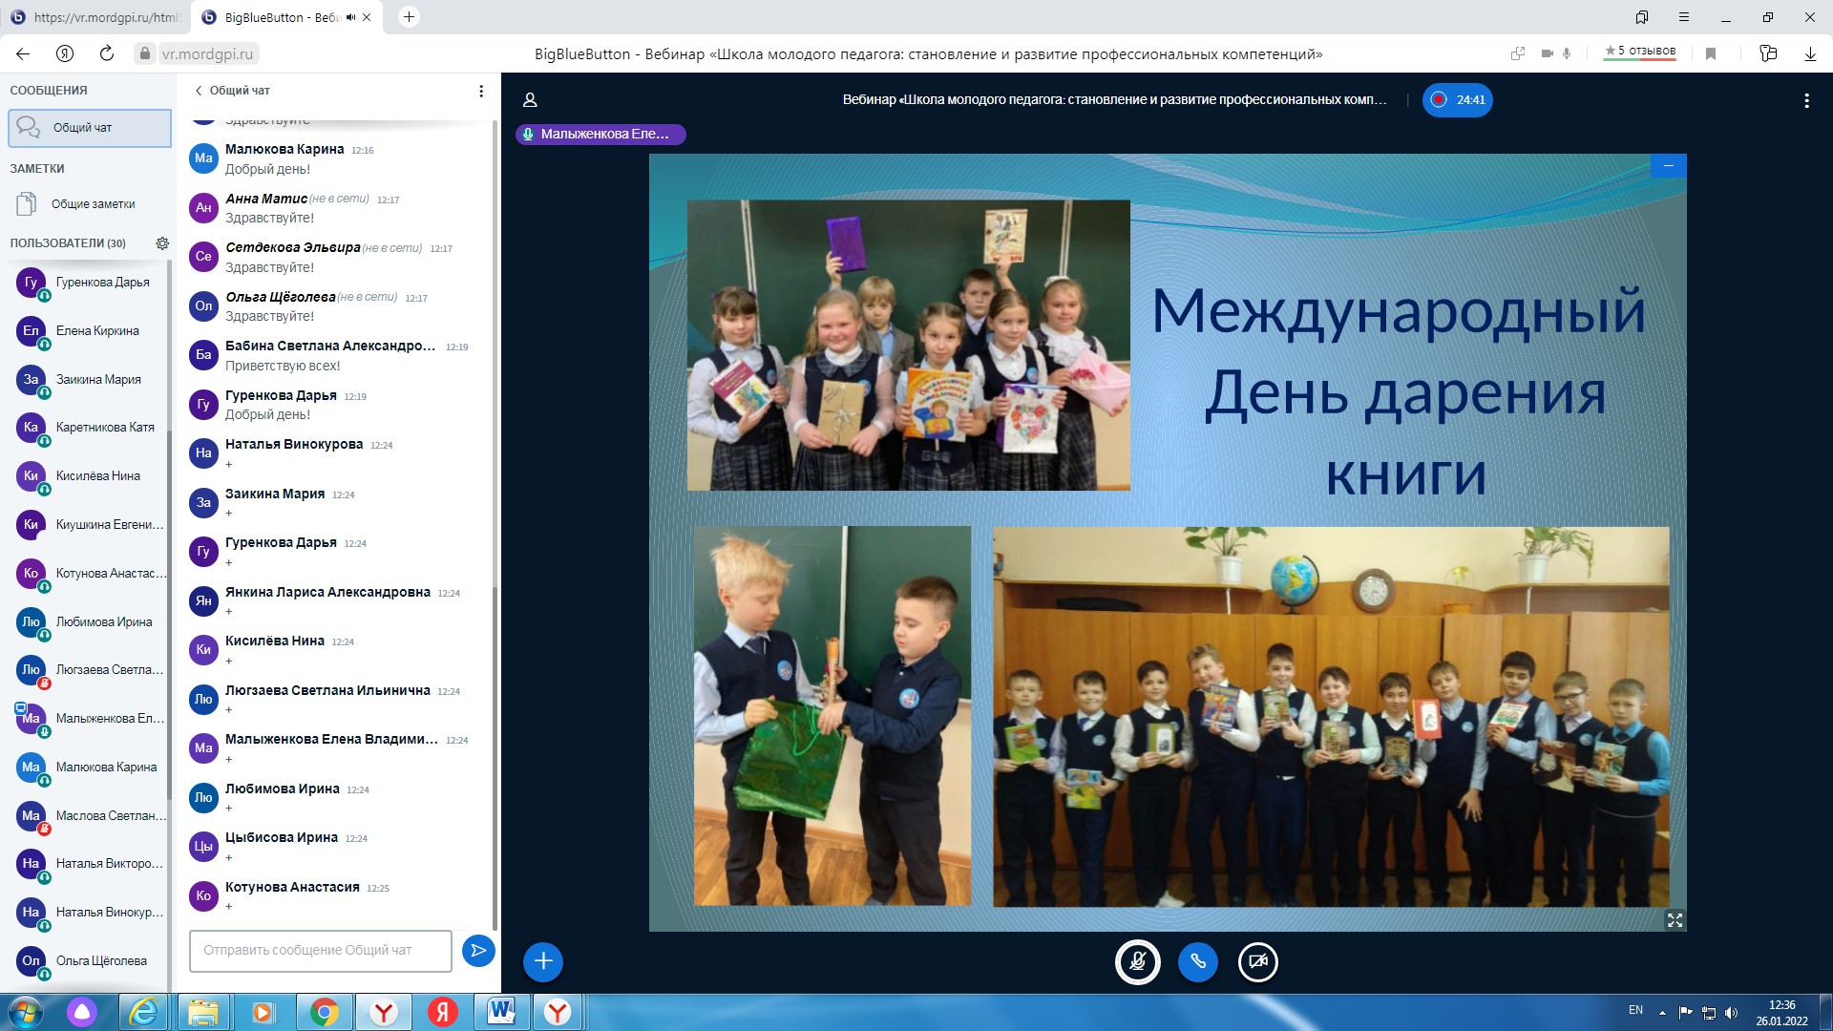Image resolution: width=1833 pixels, height=1031 pixels.
Task: Select user Кисилёва Нина in users list
Action: coord(90,476)
